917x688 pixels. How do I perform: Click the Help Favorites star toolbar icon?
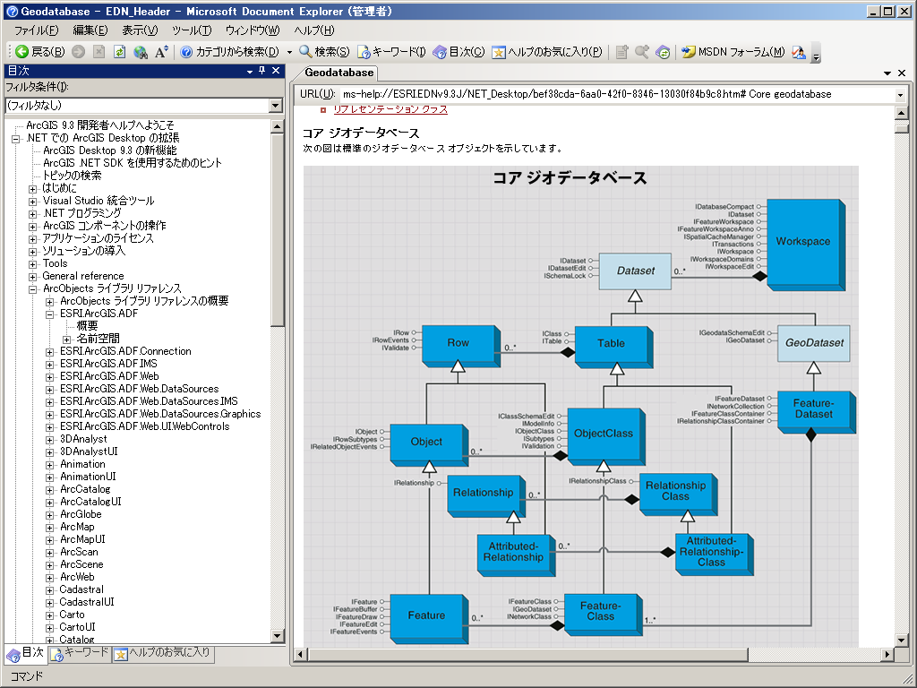pyautogui.click(x=498, y=52)
